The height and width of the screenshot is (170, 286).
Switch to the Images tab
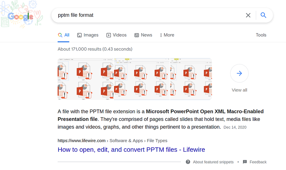coord(88,35)
